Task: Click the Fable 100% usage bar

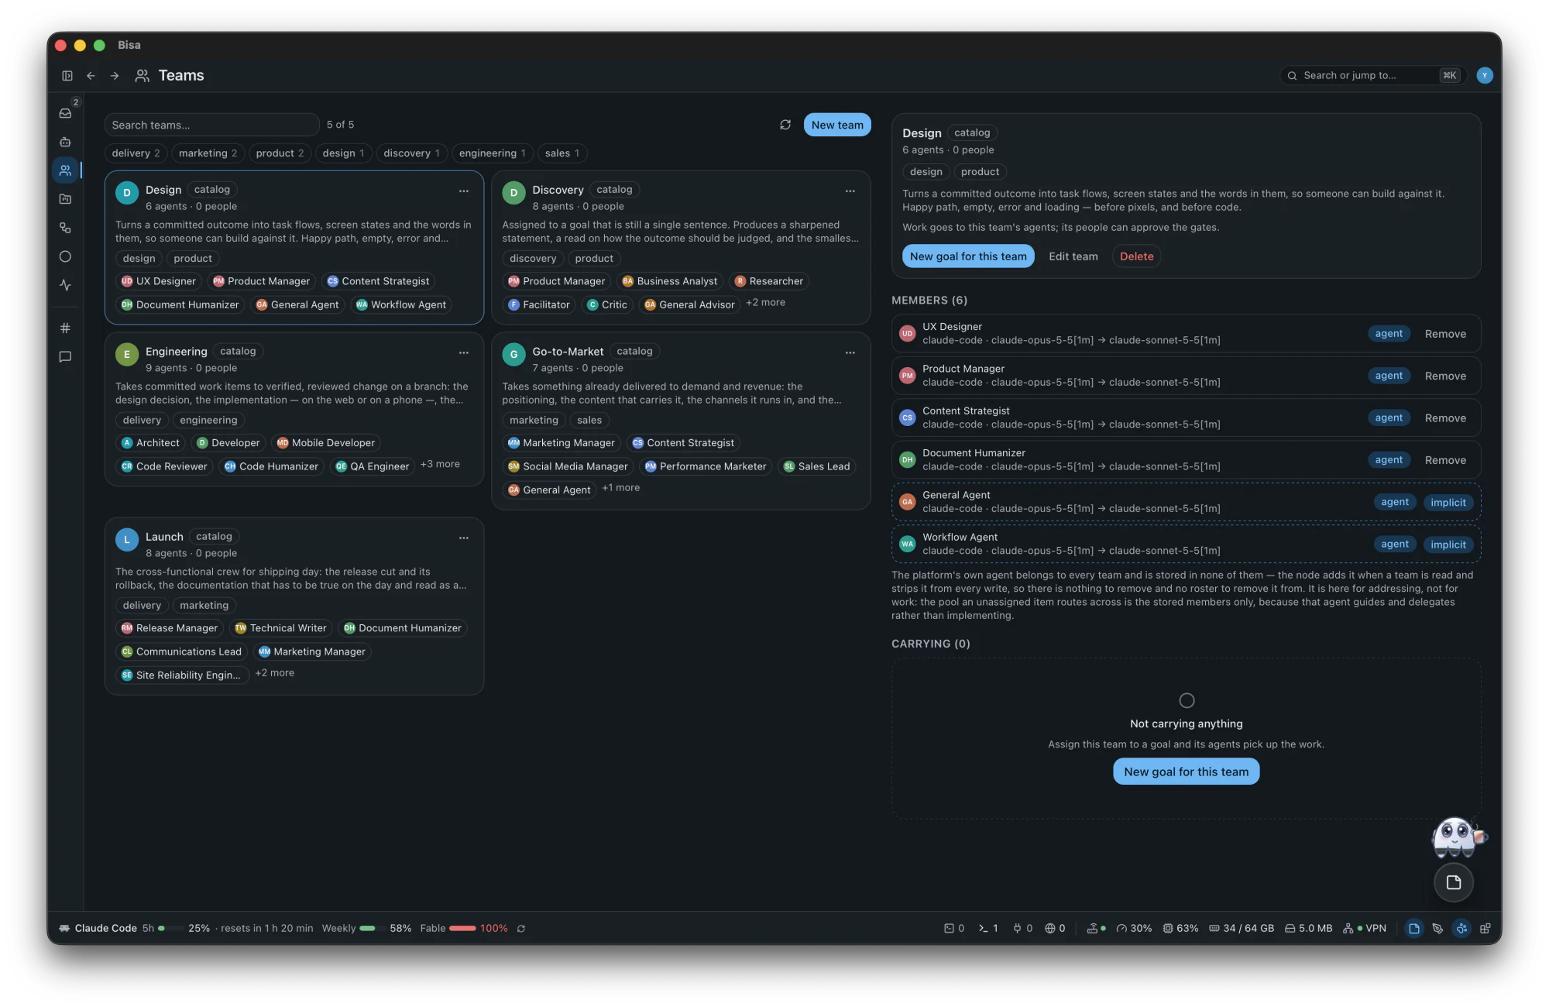Action: pos(464,929)
